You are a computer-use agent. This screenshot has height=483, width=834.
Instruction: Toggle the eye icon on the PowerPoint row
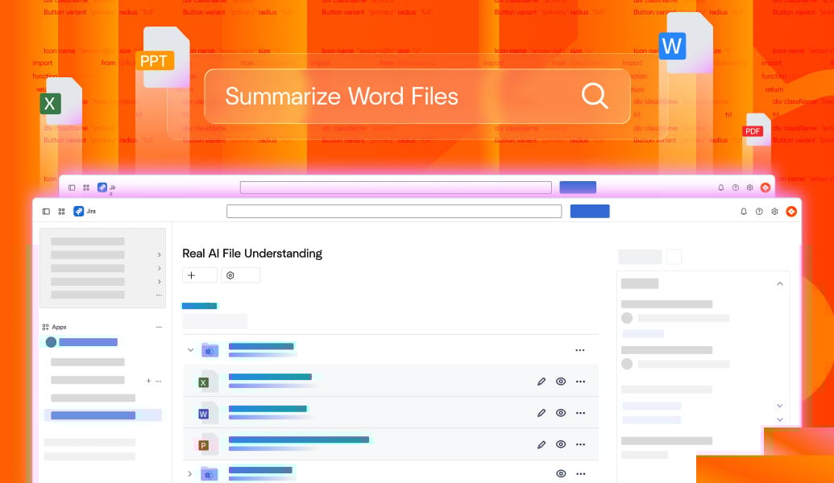[561, 444]
